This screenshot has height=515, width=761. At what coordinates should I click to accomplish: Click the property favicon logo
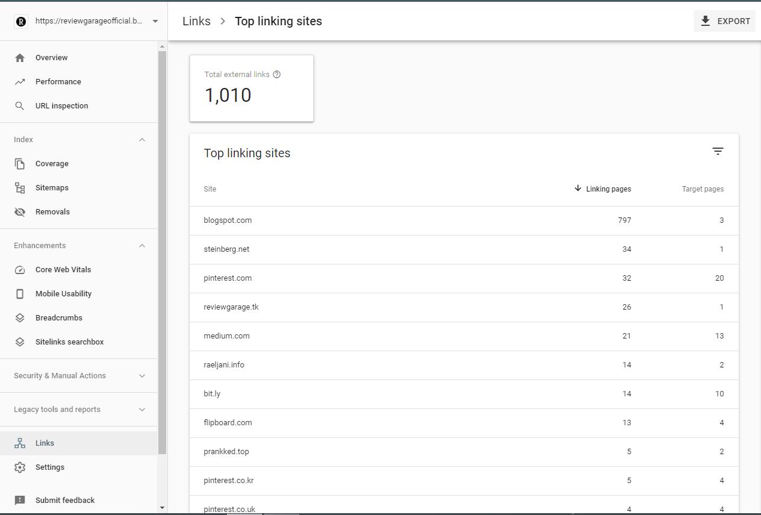click(x=21, y=21)
